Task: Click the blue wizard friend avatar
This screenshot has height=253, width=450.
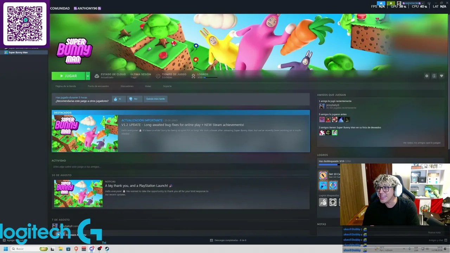Action: tap(341, 119)
